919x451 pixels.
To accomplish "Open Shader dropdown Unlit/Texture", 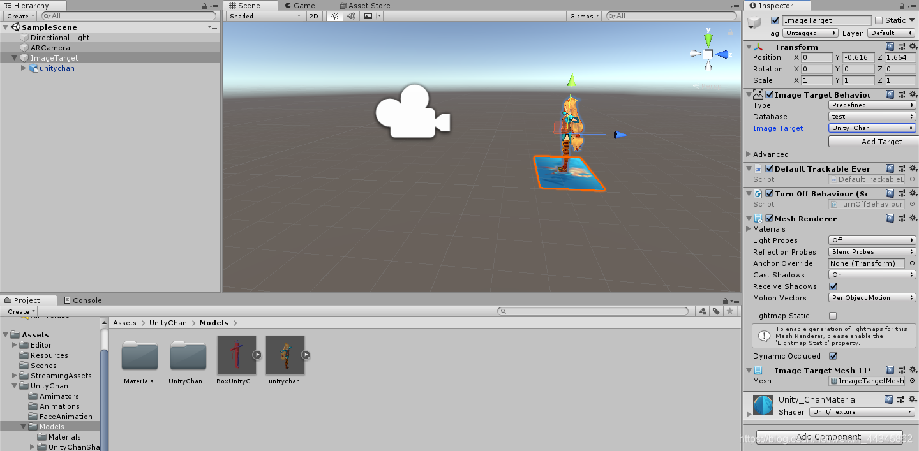I will (x=863, y=412).
